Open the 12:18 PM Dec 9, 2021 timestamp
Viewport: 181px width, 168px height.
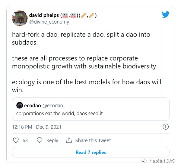(37, 127)
